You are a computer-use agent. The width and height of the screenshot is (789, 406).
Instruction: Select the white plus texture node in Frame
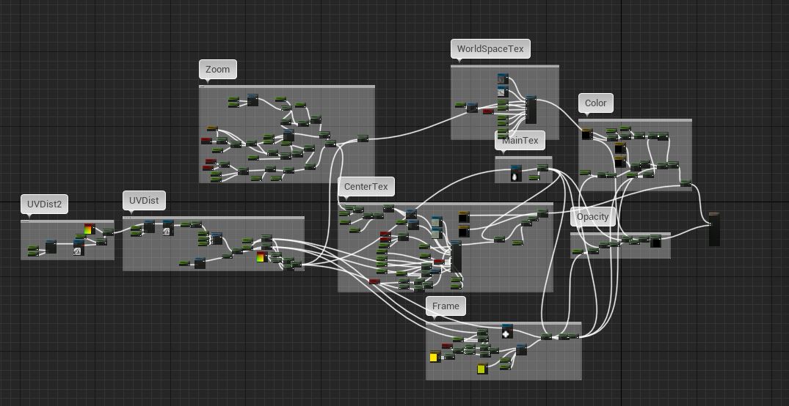pos(506,332)
